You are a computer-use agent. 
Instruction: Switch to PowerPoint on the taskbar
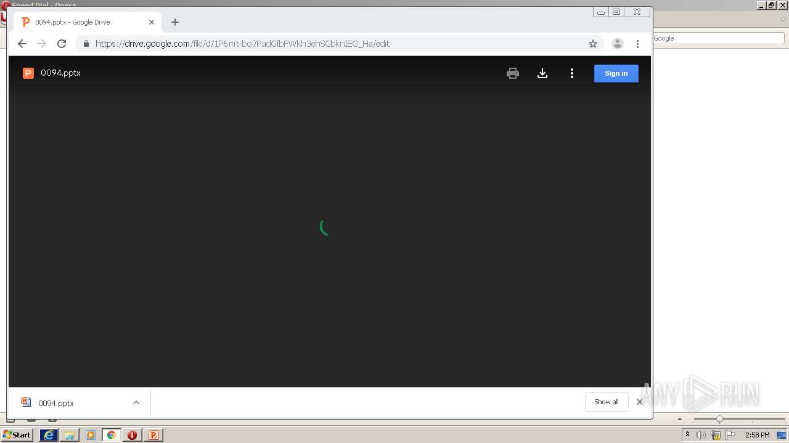click(x=153, y=435)
